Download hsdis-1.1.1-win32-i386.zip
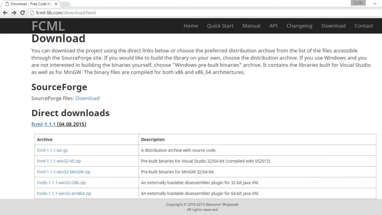 pos(62,183)
